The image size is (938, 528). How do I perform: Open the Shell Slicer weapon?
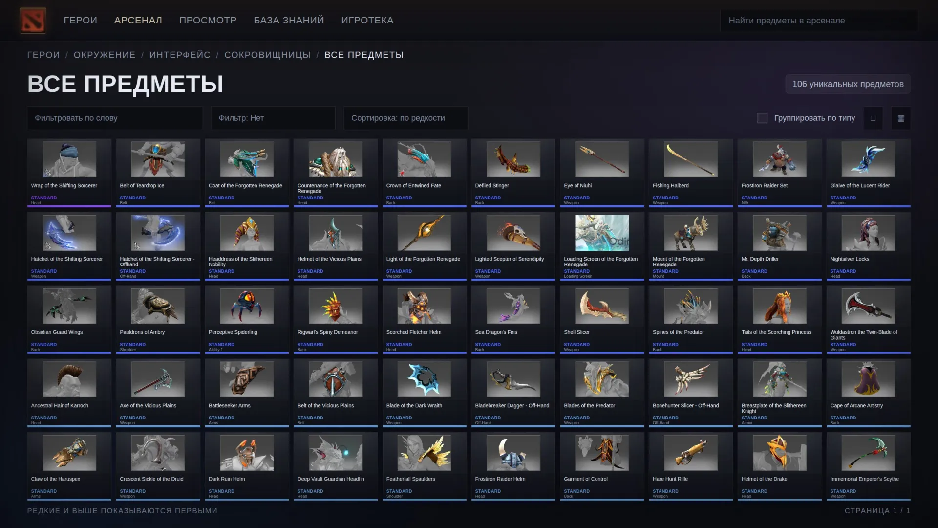tap(602, 320)
